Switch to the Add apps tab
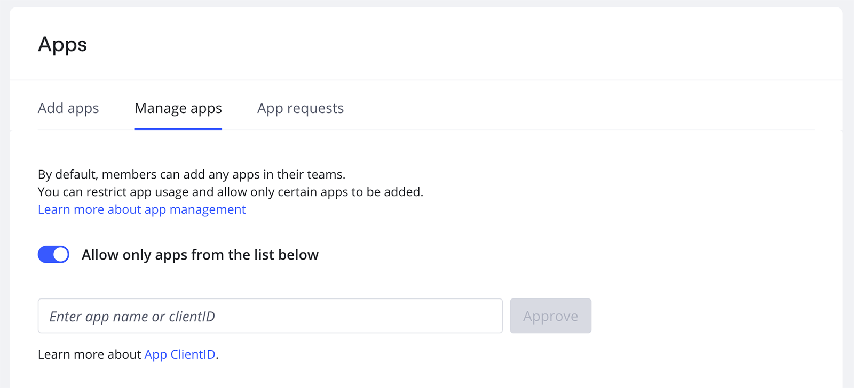This screenshot has width=854, height=388. pyautogui.click(x=68, y=108)
